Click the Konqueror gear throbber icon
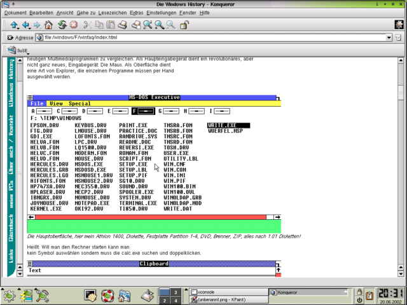This screenshot has height=305, width=407. point(399,25)
